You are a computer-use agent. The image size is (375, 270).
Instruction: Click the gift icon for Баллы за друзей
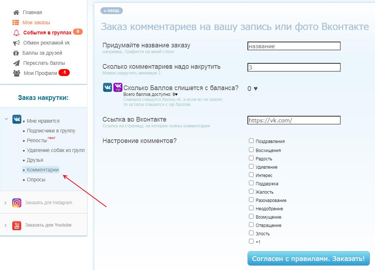coord(16,53)
